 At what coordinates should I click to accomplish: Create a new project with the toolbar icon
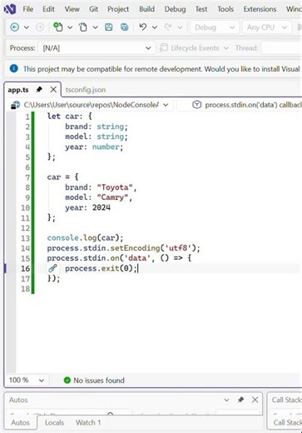(57, 27)
